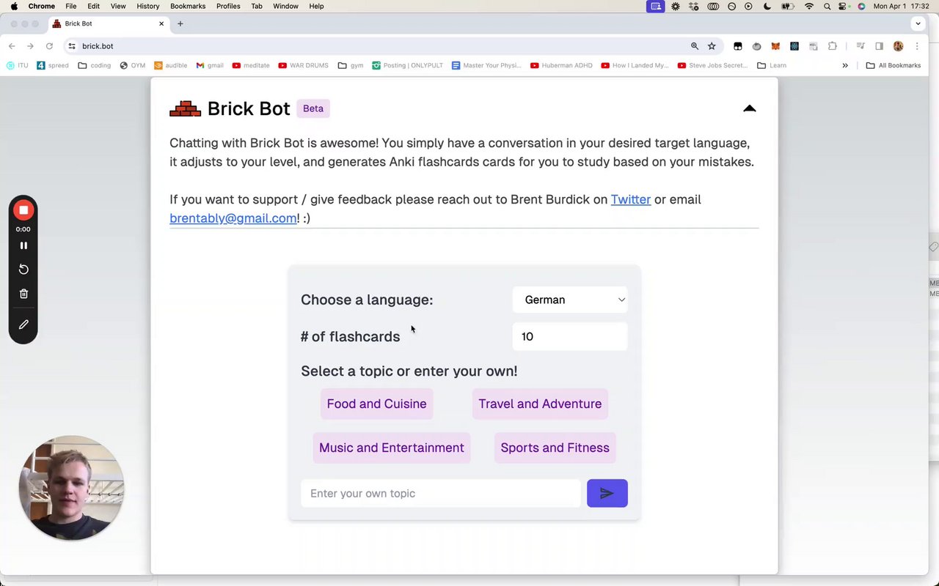Click the number of flashcards field
Viewport: 939px width, 586px height.
click(x=570, y=336)
